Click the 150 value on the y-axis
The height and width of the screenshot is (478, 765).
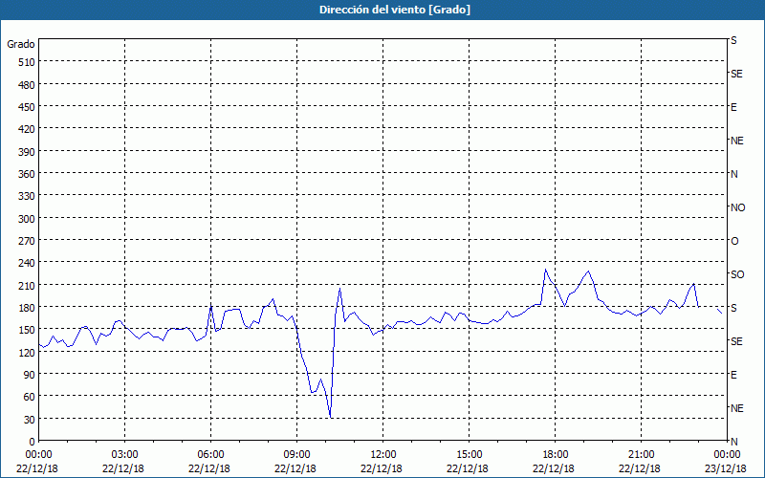27,330
